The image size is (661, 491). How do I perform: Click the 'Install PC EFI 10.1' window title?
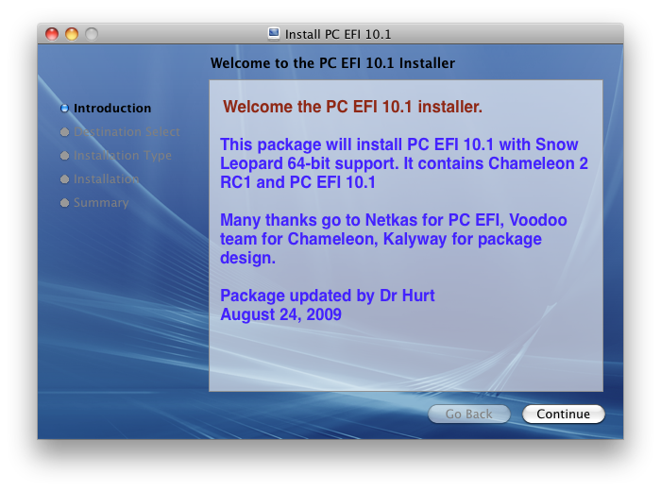pos(337,34)
